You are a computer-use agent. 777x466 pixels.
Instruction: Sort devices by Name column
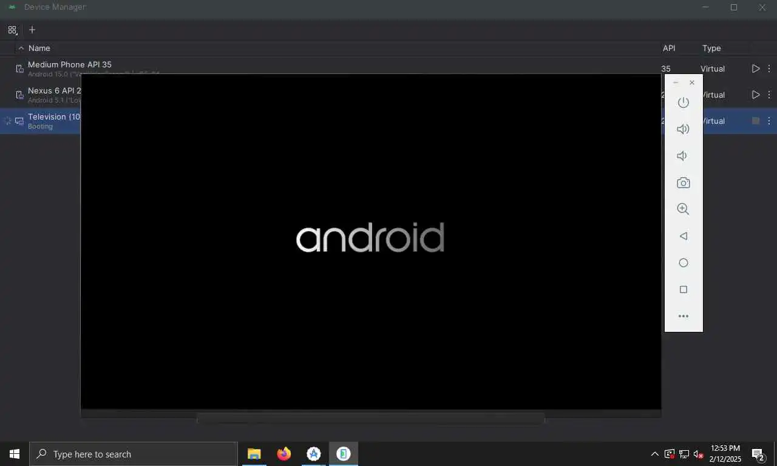tap(39, 48)
